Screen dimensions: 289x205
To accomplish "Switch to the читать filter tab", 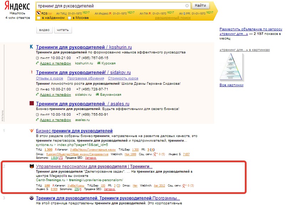I will 63,30.
